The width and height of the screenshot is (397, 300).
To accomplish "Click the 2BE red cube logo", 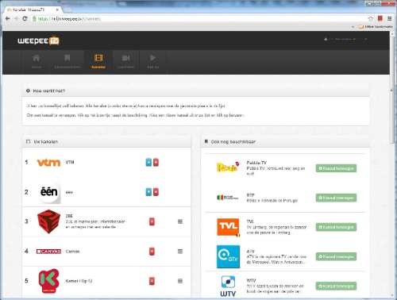I will 48,221.
